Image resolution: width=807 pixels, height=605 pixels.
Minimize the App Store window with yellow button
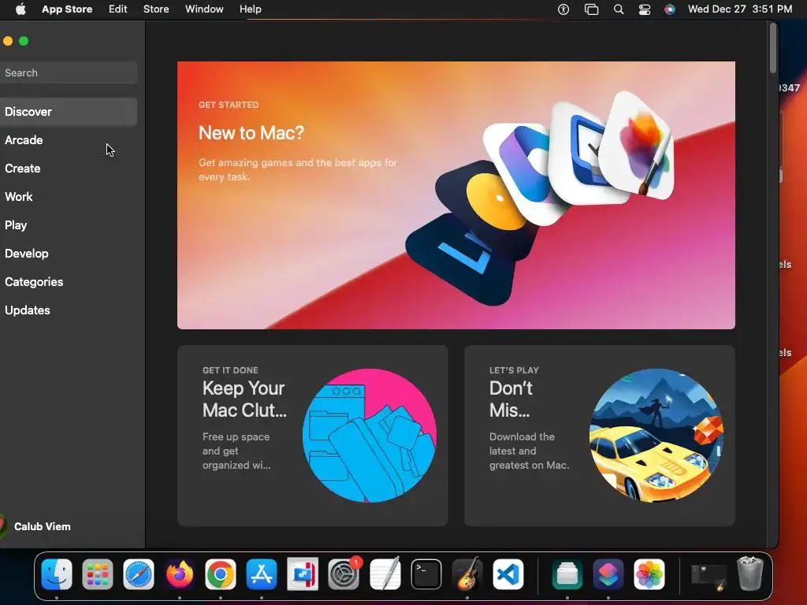tap(8, 41)
